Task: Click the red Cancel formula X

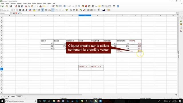Action: click(x=16, y=13)
